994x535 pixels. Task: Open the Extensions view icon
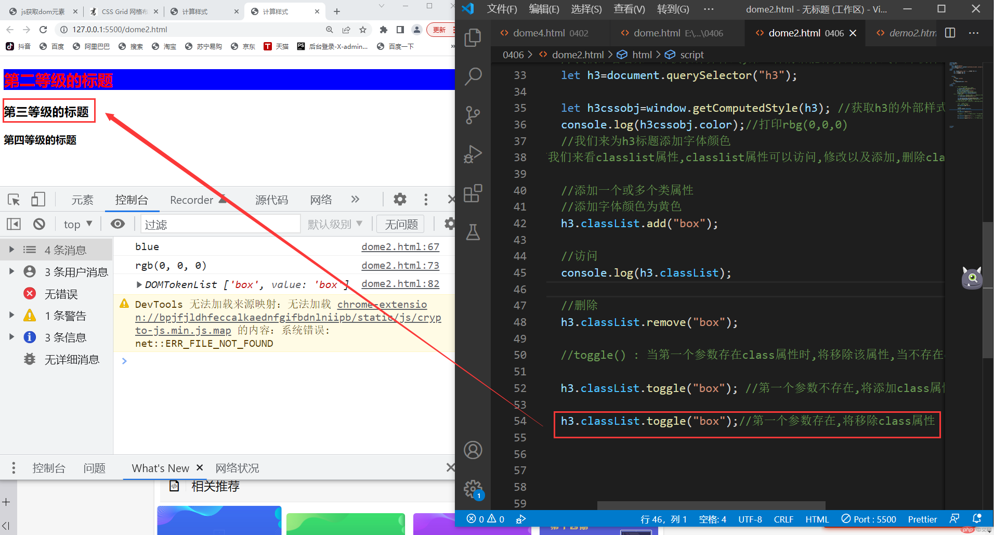[473, 193]
